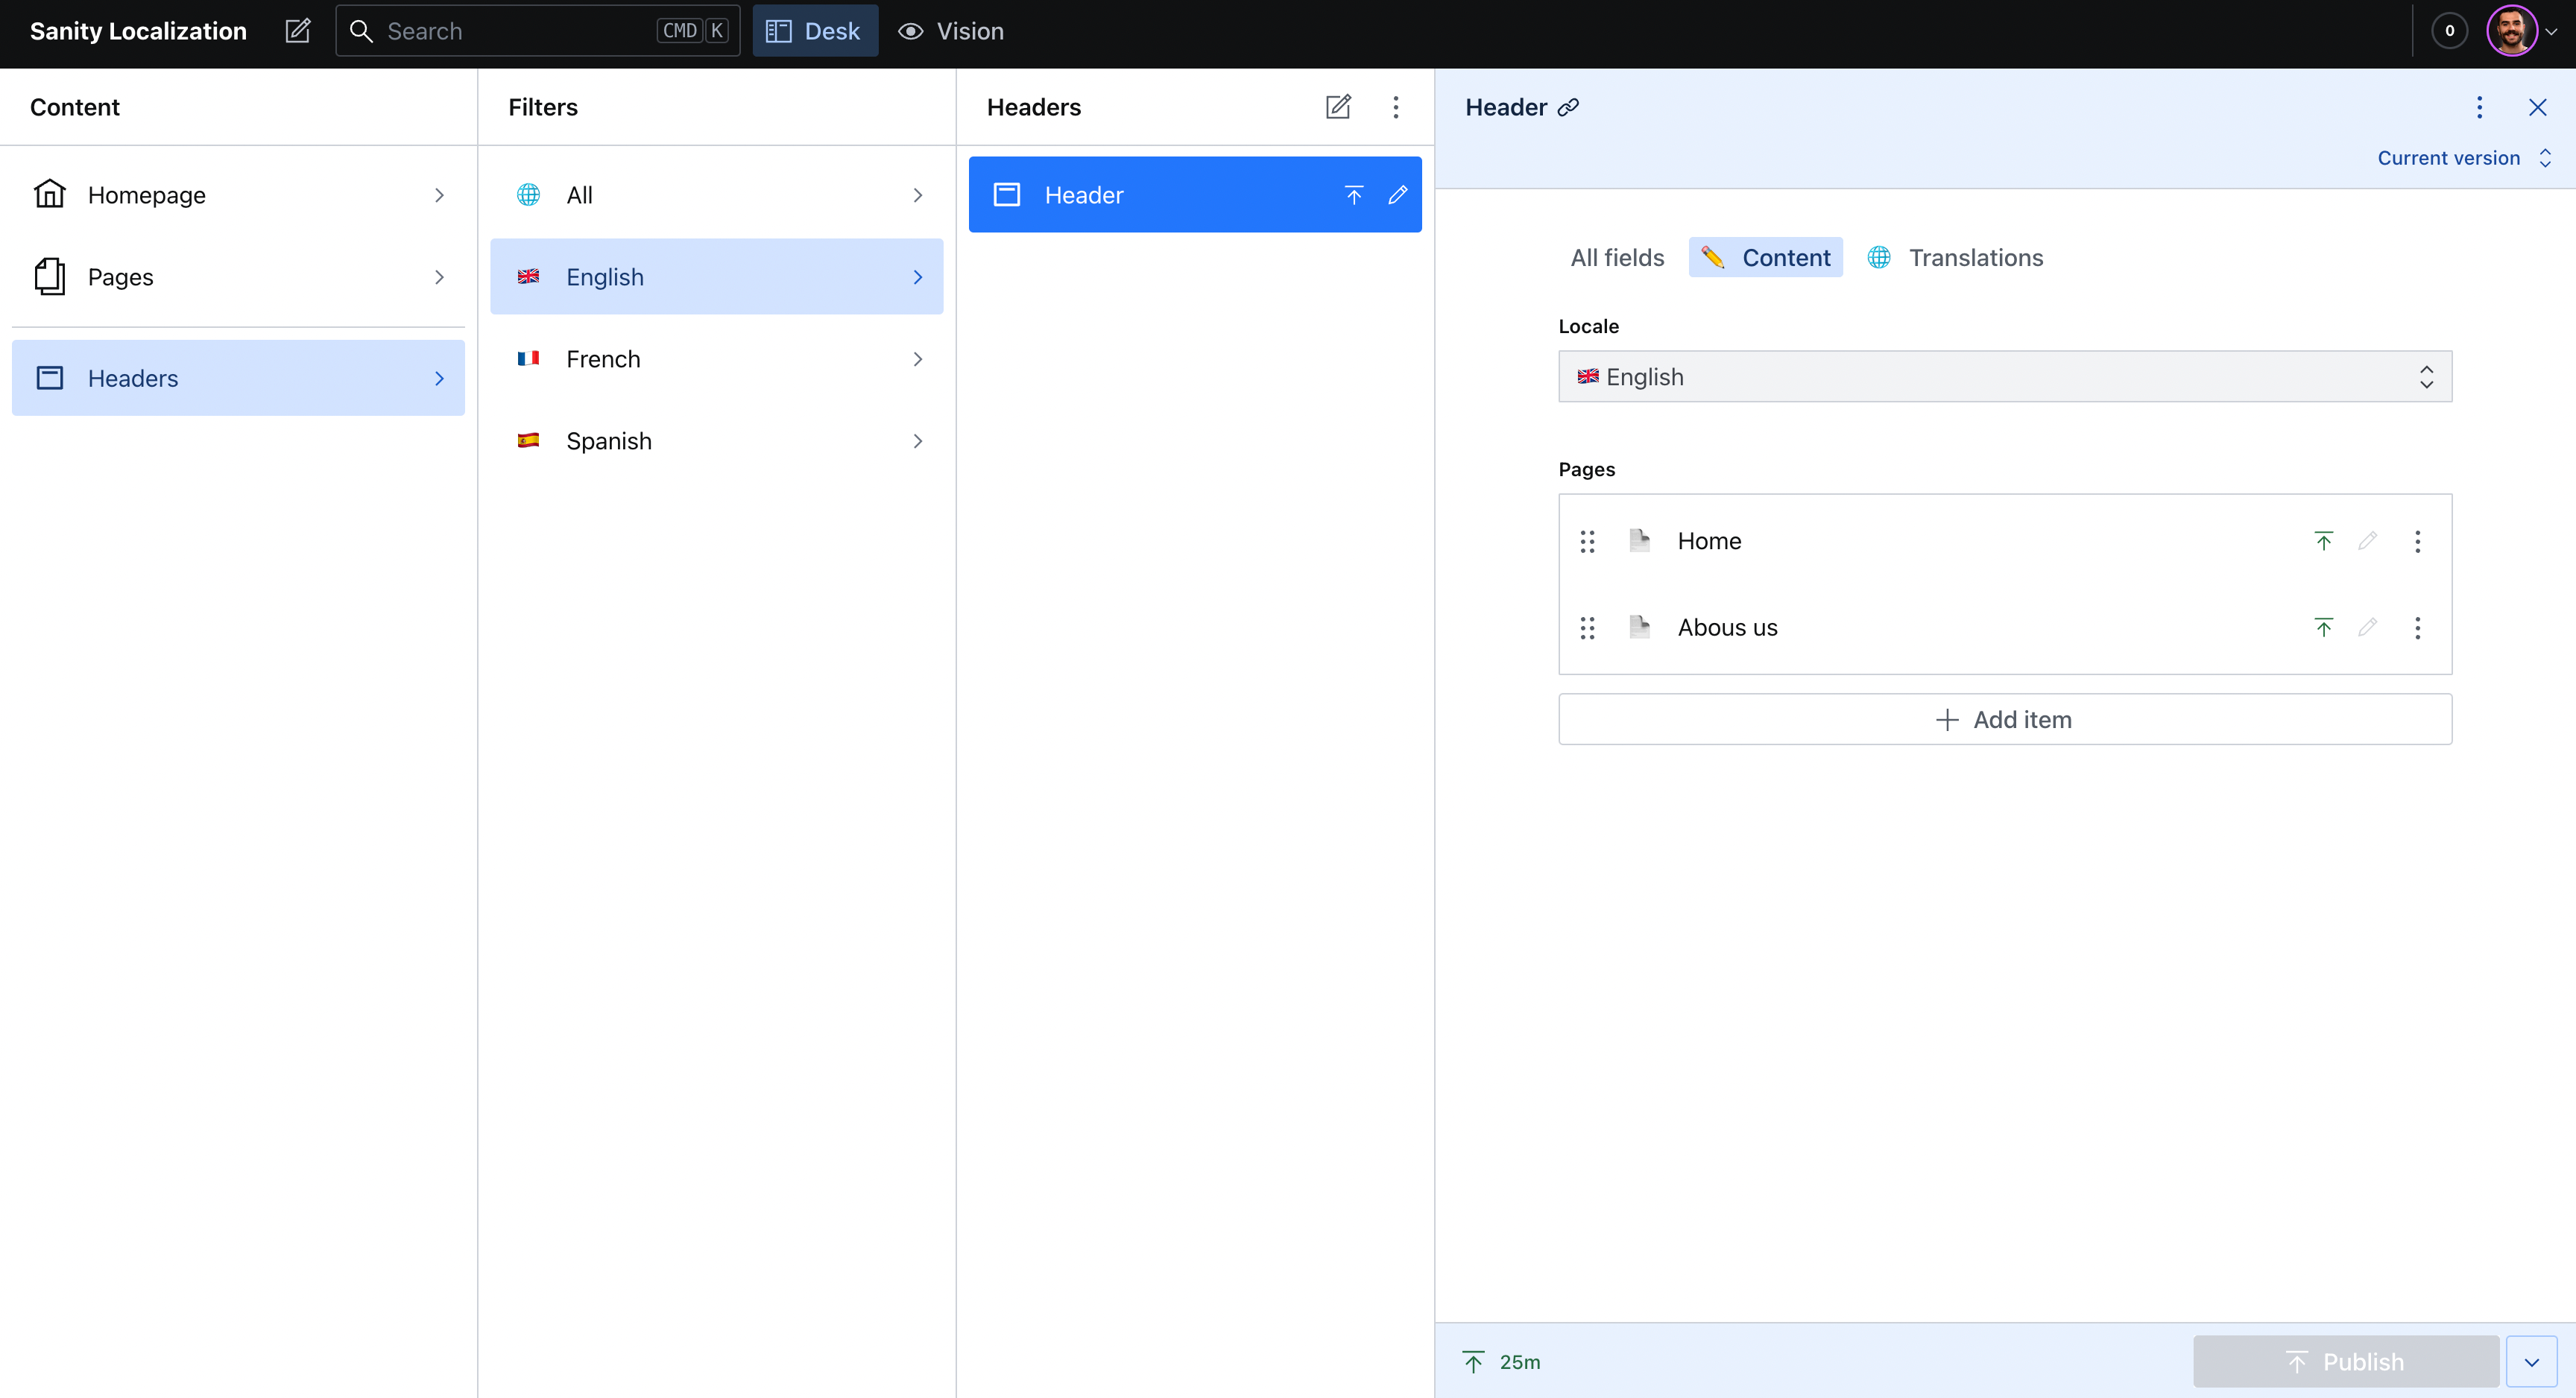
Task: Click the Add item button
Action: (x=2004, y=720)
